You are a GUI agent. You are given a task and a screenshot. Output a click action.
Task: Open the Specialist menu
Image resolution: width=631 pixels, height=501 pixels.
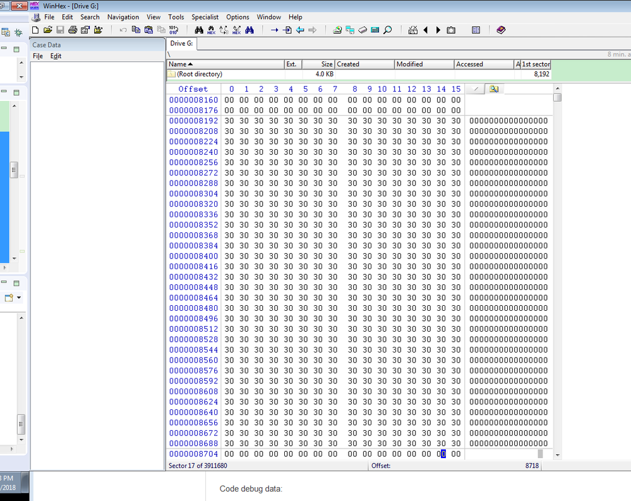205,17
